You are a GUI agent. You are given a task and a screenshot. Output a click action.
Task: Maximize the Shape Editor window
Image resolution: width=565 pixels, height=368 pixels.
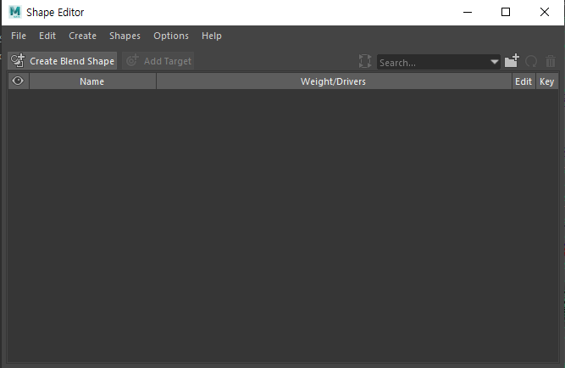(506, 12)
